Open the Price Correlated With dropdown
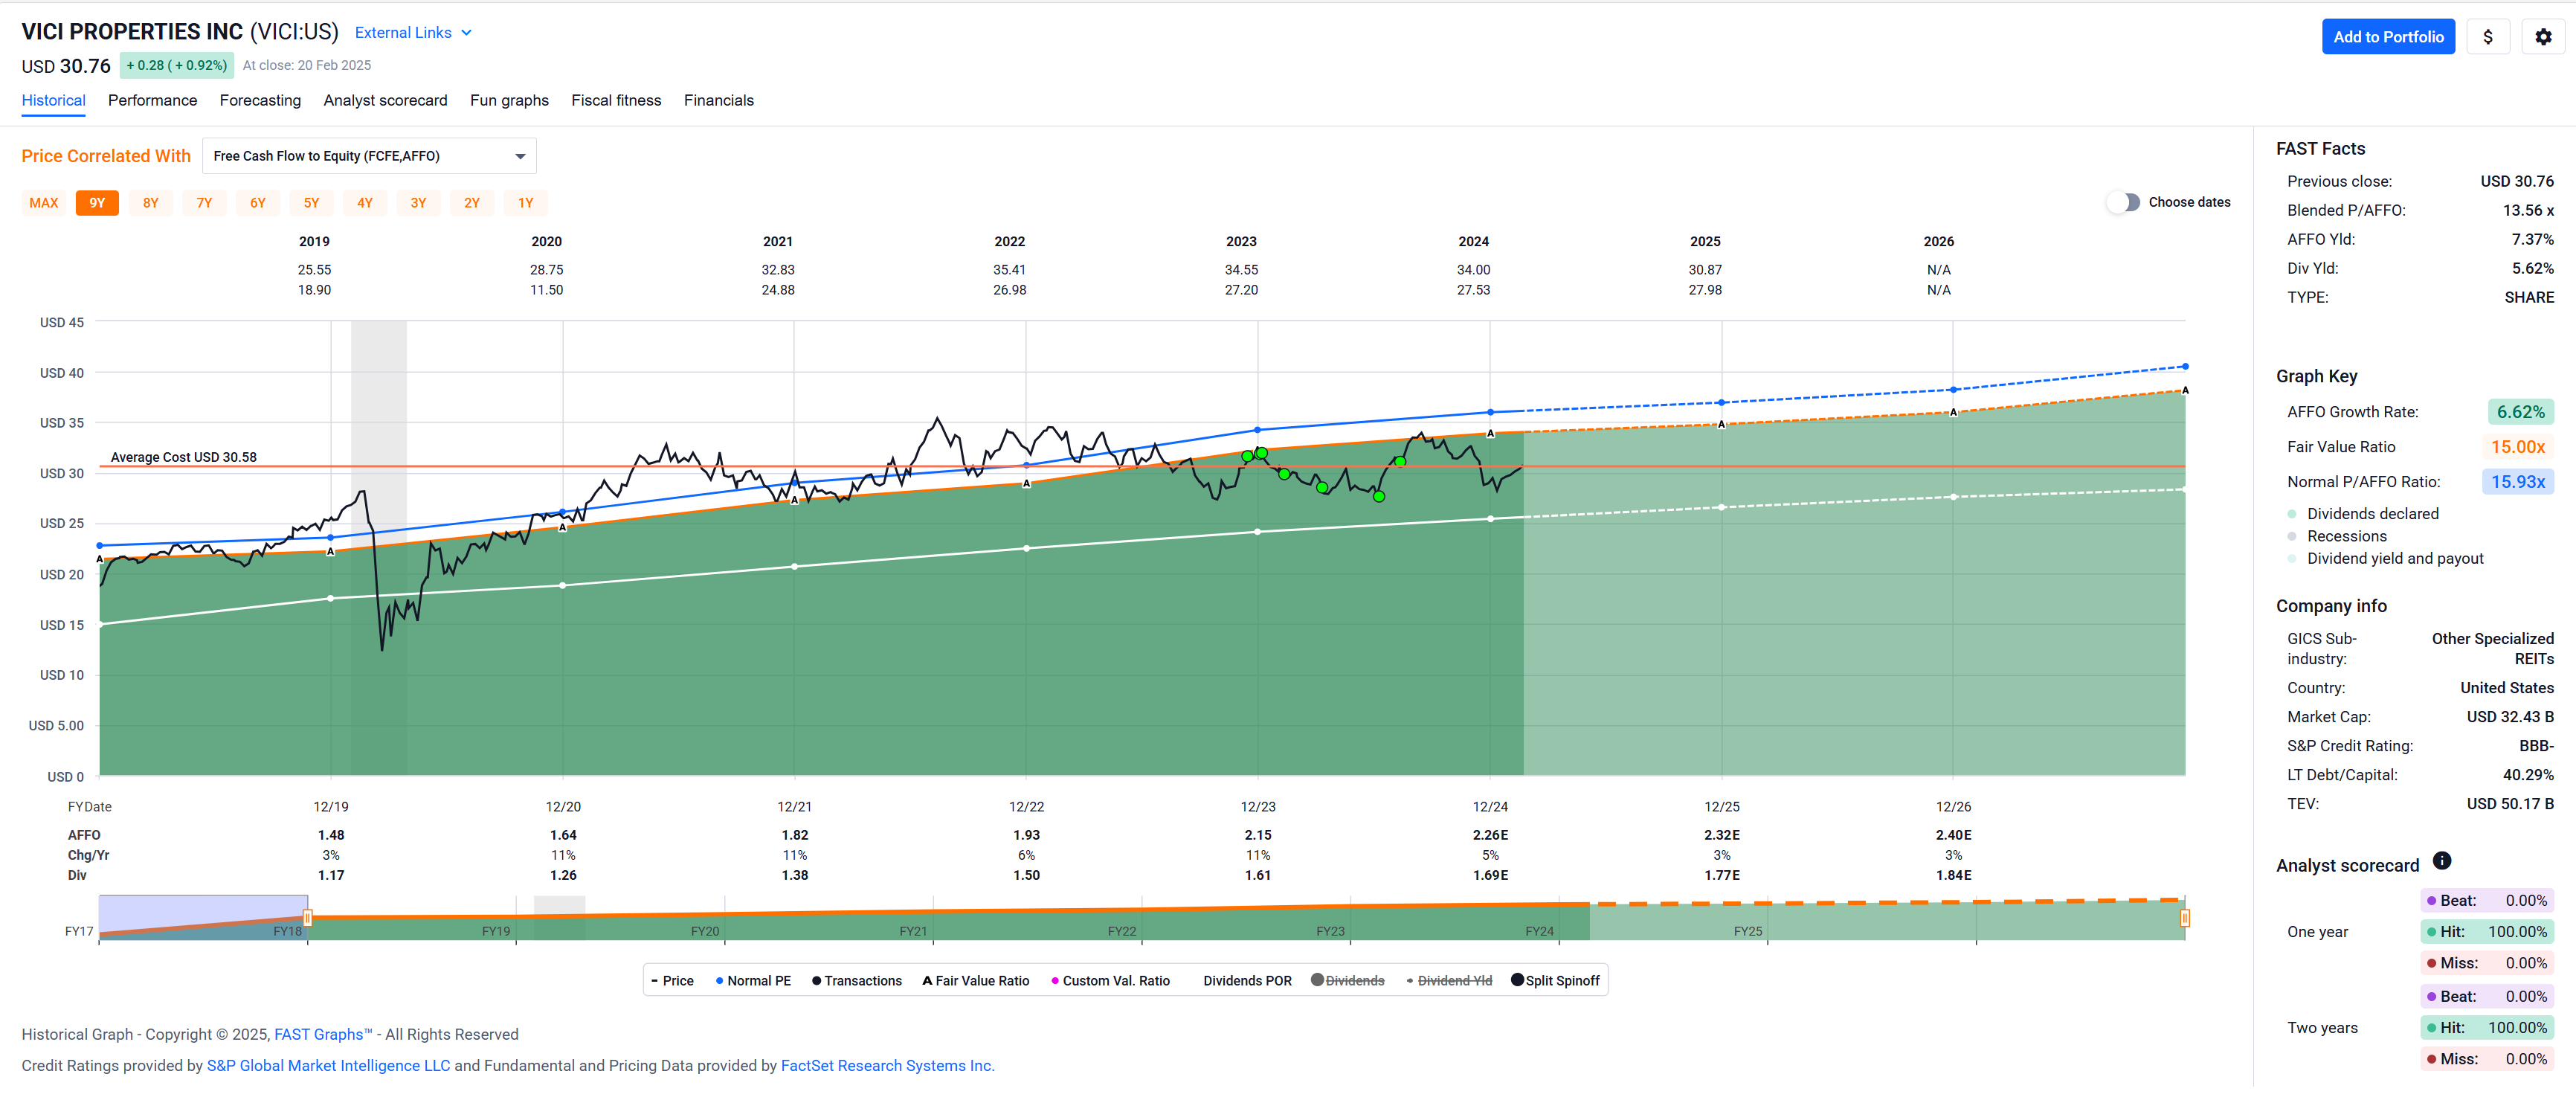The image size is (2576, 1100). 369,156
